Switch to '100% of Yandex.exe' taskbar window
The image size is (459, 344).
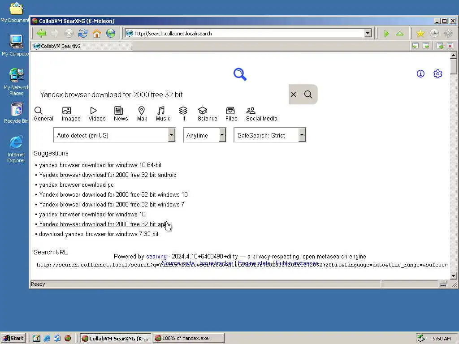pos(189,339)
